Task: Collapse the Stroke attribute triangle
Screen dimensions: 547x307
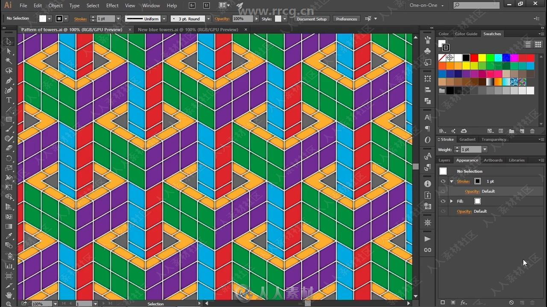Action: coord(451,181)
